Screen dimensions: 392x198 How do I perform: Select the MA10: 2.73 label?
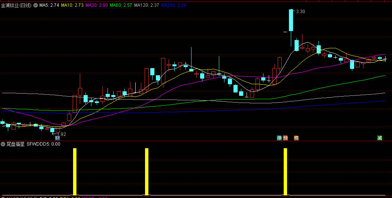point(72,5)
